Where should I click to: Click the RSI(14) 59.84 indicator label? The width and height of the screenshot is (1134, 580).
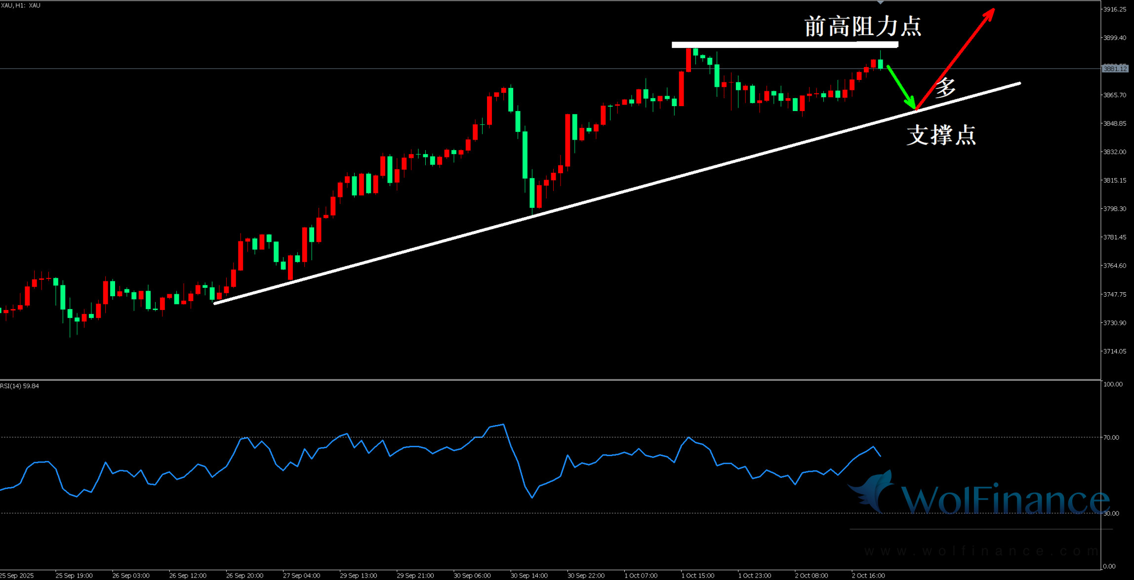click(20, 386)
